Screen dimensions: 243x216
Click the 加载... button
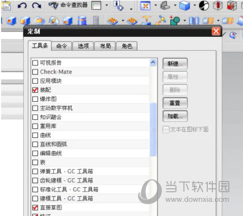[x=175, y=116]
